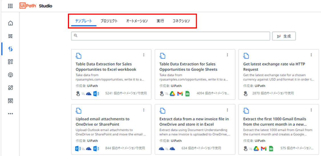Click the template document icon on exchange rate card

point(246,56)
